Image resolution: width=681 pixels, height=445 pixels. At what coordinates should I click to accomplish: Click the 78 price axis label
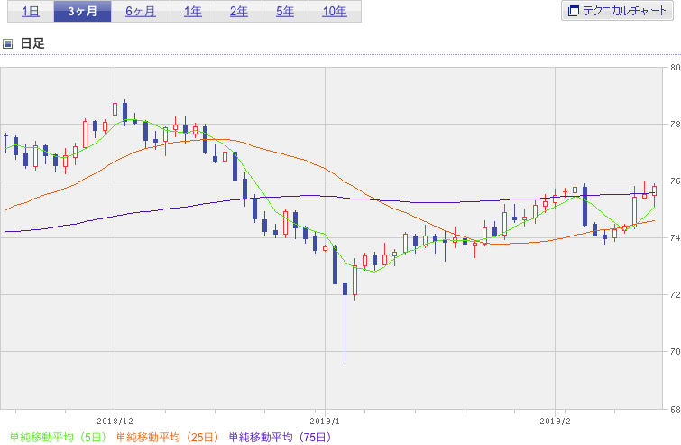pos(675,125)
